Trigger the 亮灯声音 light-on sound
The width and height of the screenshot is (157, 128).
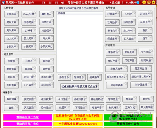(113, 61)
